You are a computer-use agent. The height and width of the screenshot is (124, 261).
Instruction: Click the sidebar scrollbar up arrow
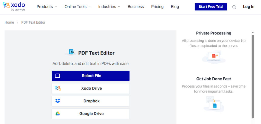point(253,32)
